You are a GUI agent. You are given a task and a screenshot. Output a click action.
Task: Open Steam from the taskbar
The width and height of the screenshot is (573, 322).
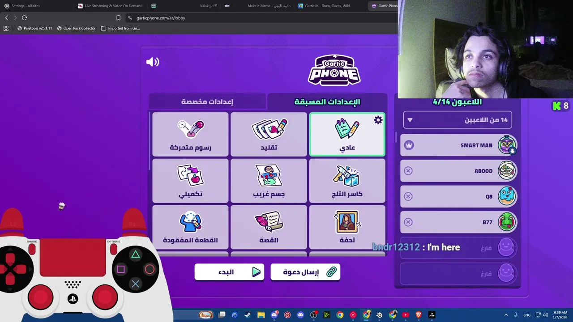click(248, 315)
